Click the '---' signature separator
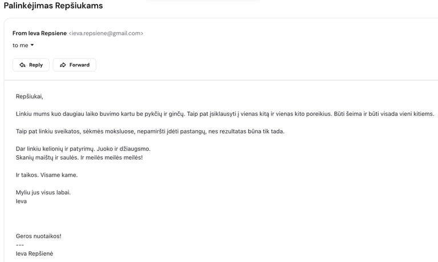The height and width of the screenshot is (262, 438). [20, 244]
